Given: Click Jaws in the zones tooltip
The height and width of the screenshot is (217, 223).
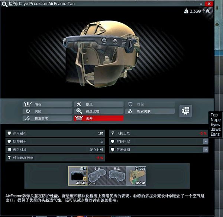Looking at the screenshot, I should [216, 129].
